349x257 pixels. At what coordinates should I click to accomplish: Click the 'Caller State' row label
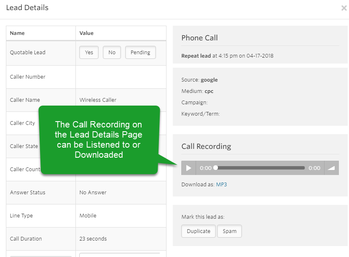pyautogui.click(x=24, y=146)
